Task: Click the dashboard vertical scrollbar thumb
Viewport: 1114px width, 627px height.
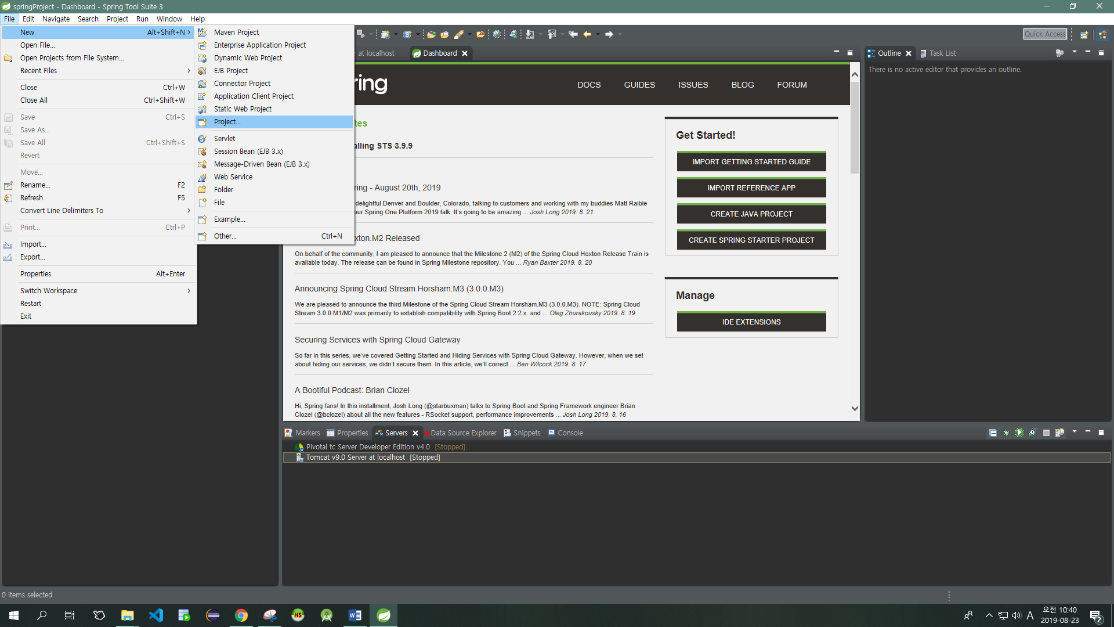Action: (854, 128)
